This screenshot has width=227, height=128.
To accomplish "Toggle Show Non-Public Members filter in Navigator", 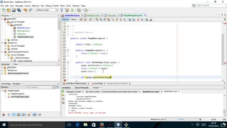I will [18, 114].
